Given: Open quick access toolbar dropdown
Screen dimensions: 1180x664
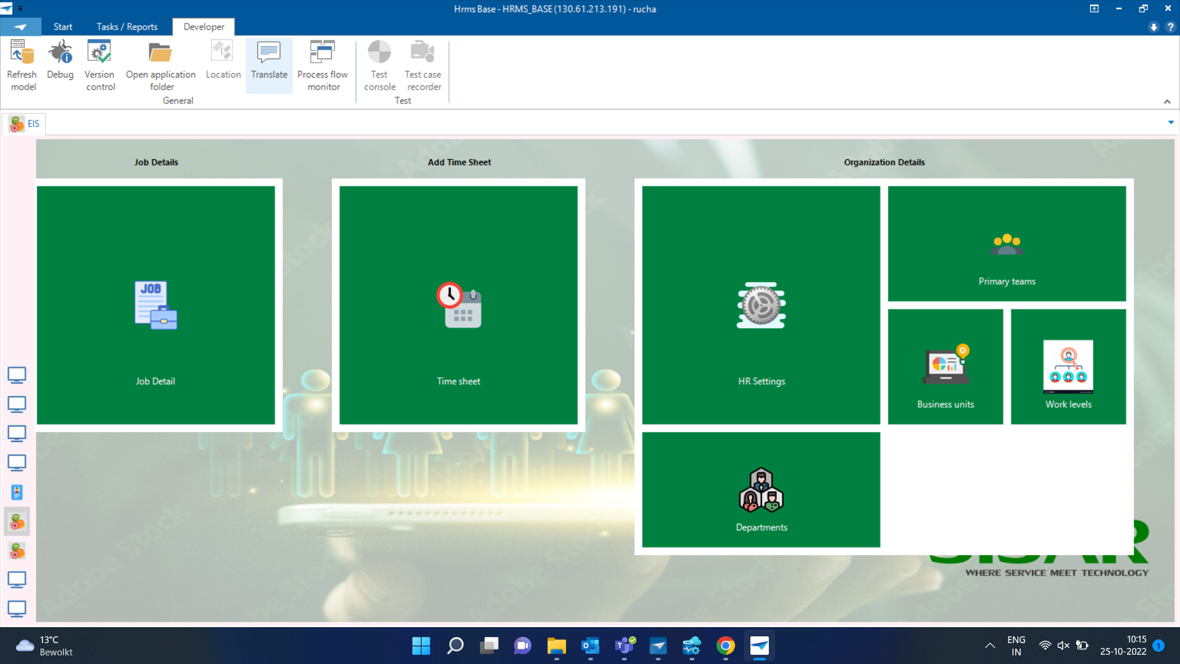Looking at the screenshot, I should click(20, 9).
